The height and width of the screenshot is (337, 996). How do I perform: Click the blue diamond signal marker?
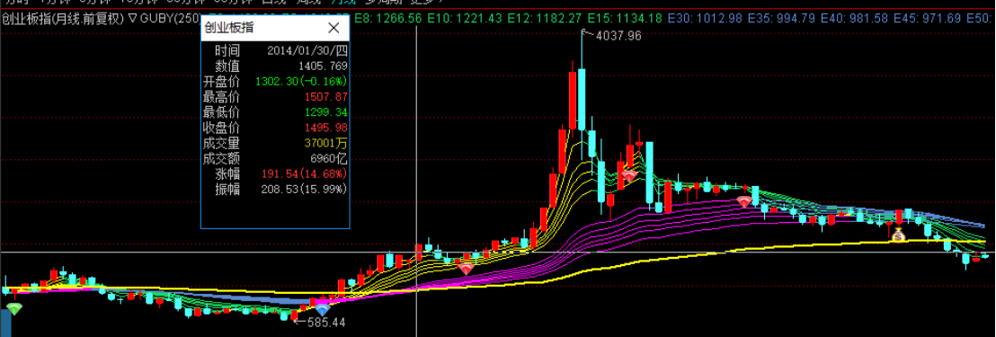click(323, 309)
